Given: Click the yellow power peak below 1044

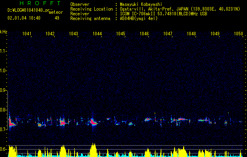Looking at the screenshot, I should pos(93,149).
